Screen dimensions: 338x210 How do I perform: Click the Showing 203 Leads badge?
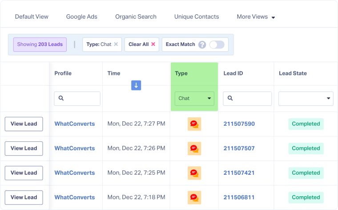40,45
